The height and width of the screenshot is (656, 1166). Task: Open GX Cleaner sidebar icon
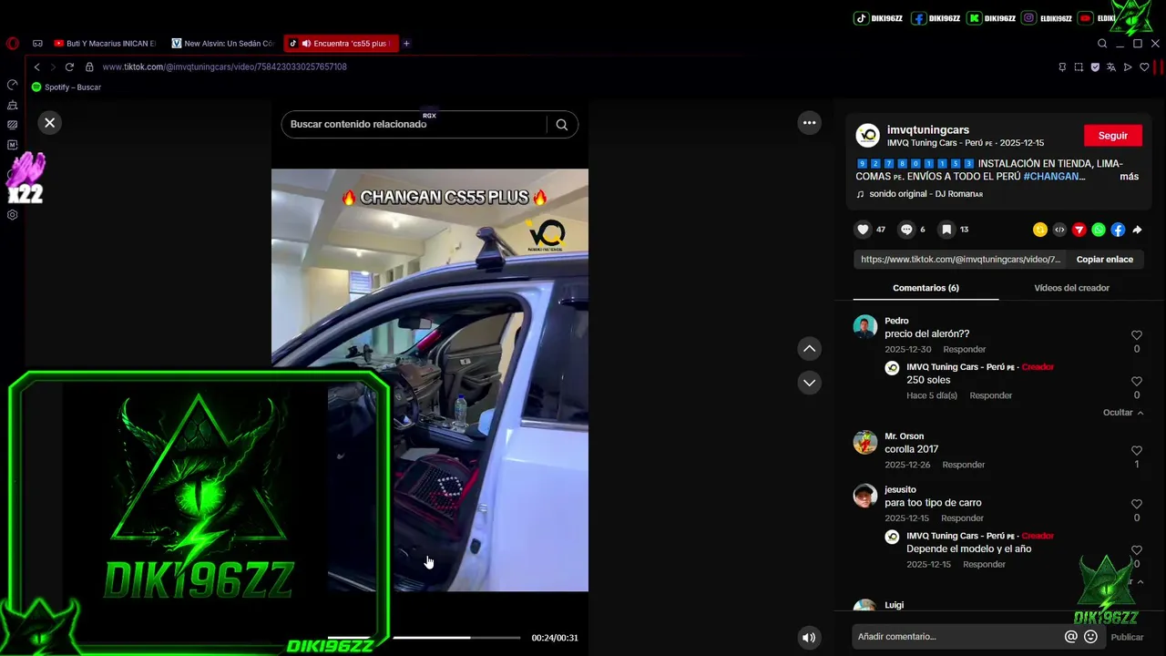12,105
